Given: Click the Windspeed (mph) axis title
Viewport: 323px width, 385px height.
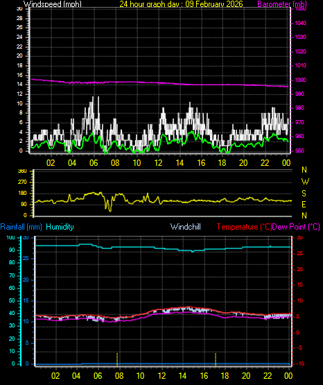Looking at the screenshot, I should tap(53, 4).
